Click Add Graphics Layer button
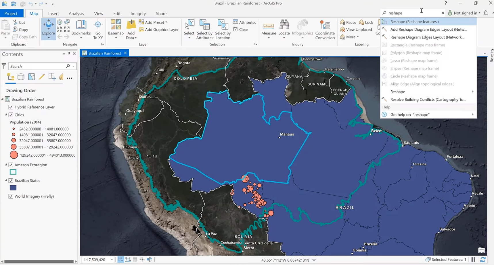 pyautogui.click(x=159, y=30)
